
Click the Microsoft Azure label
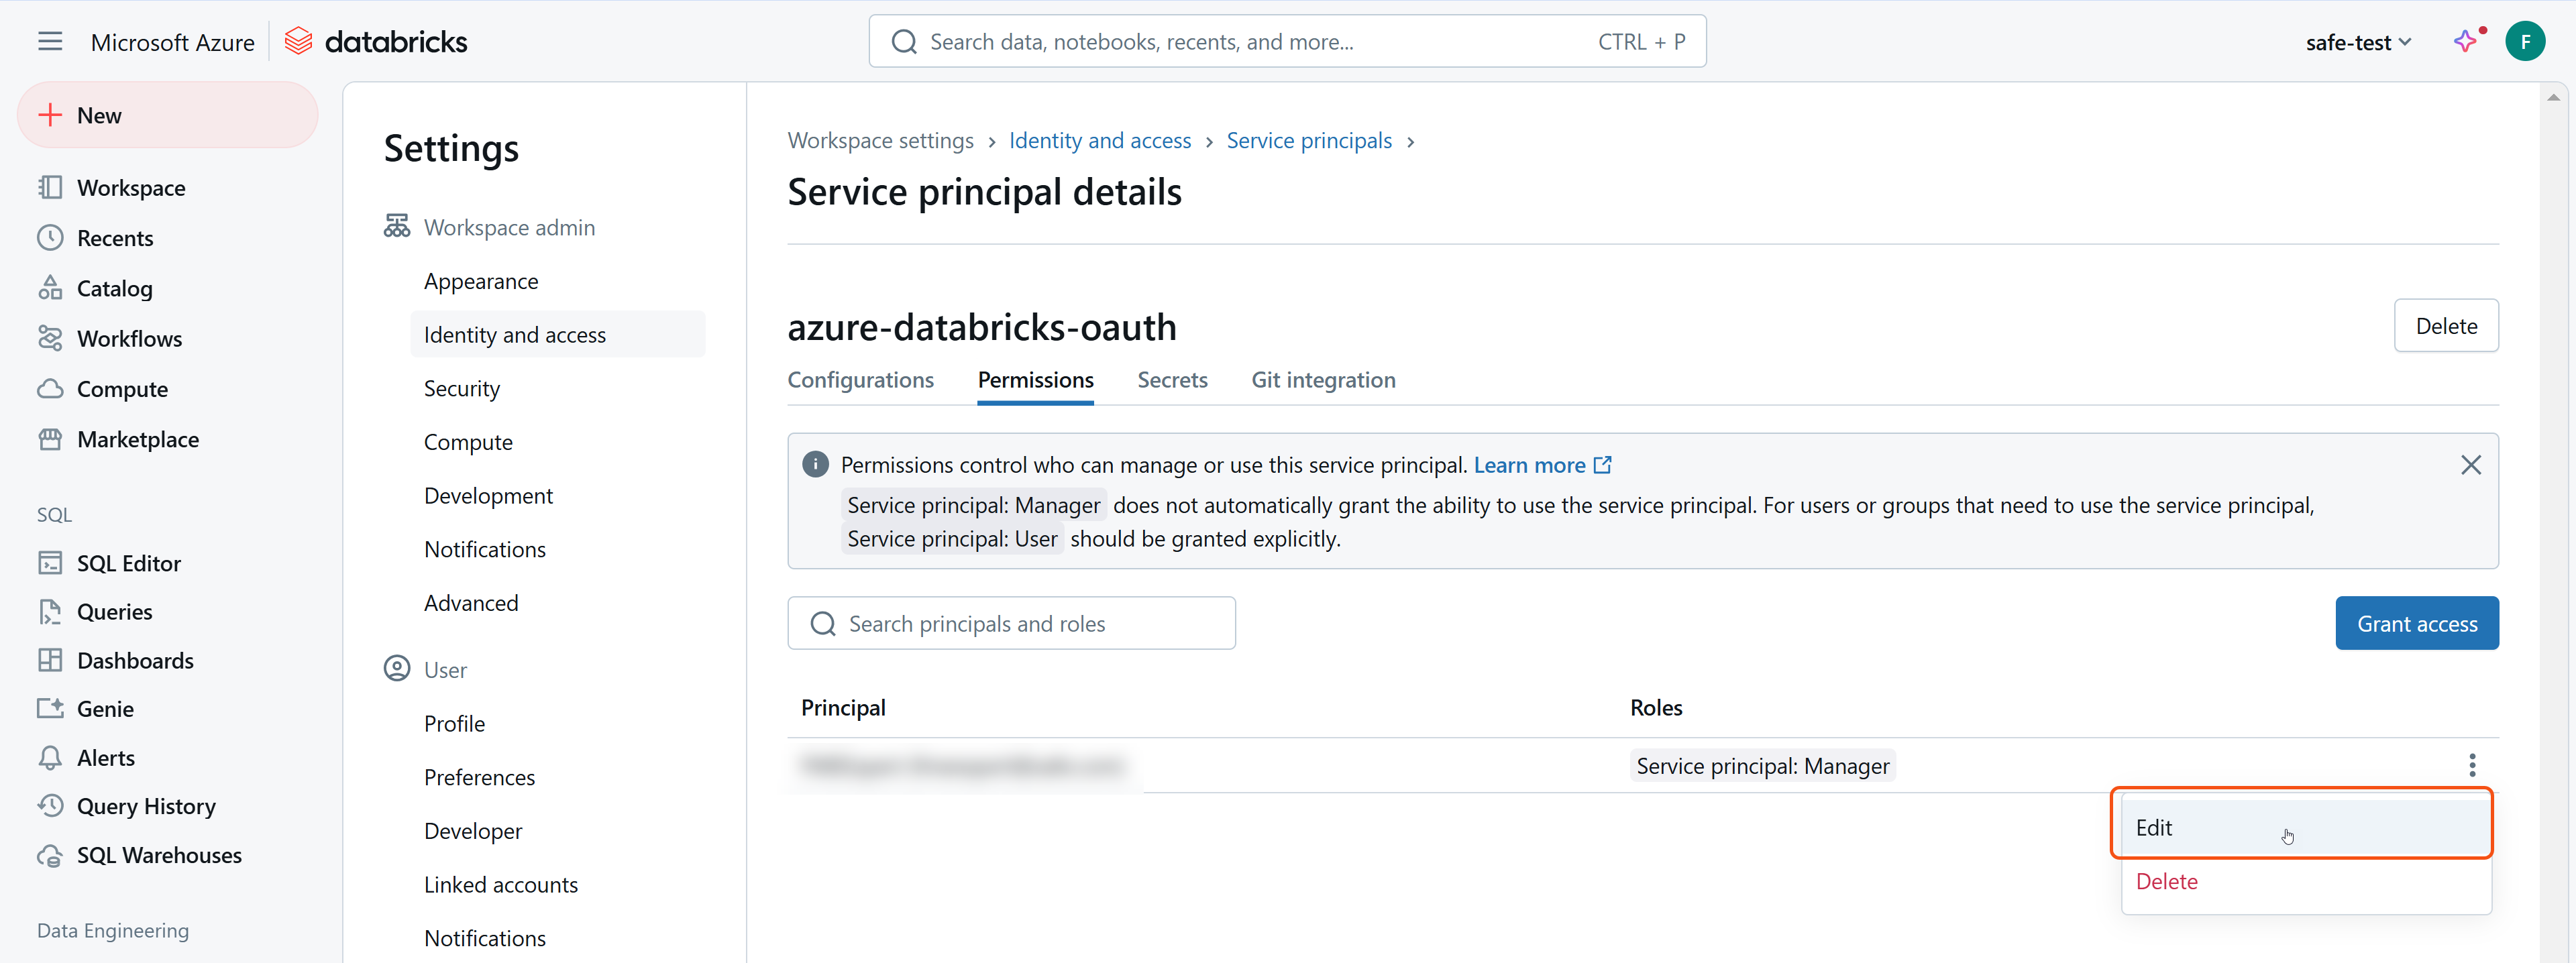[173, 43]
